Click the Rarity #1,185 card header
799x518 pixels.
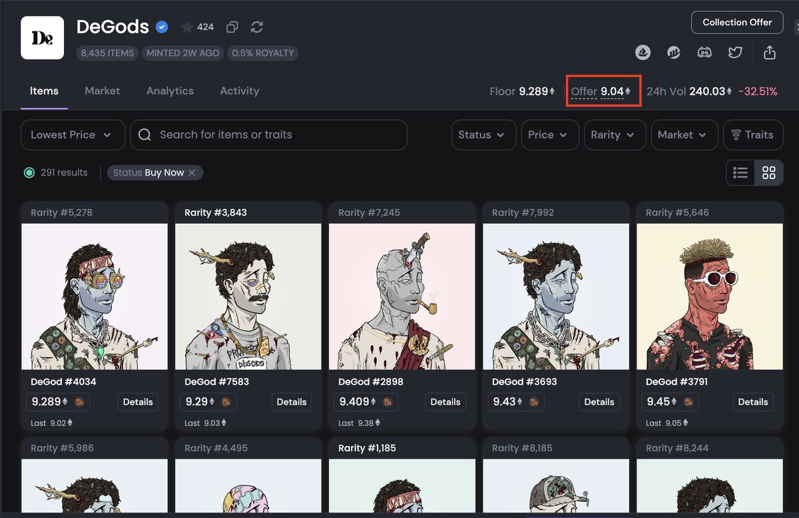tap(402, 448)
